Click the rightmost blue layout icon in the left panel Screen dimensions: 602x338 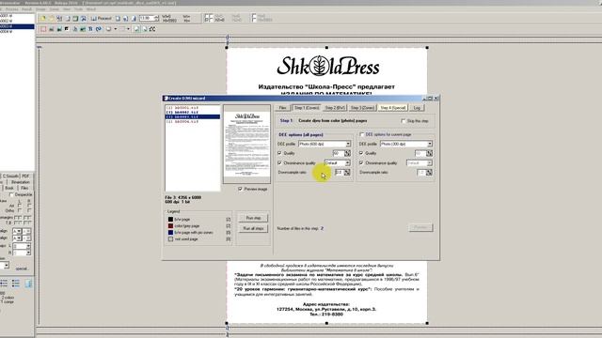coord(29,284)
